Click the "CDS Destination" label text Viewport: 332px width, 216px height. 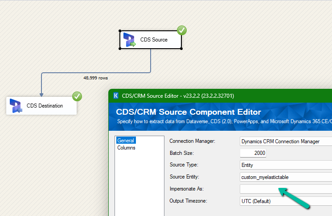pos(45,106)
